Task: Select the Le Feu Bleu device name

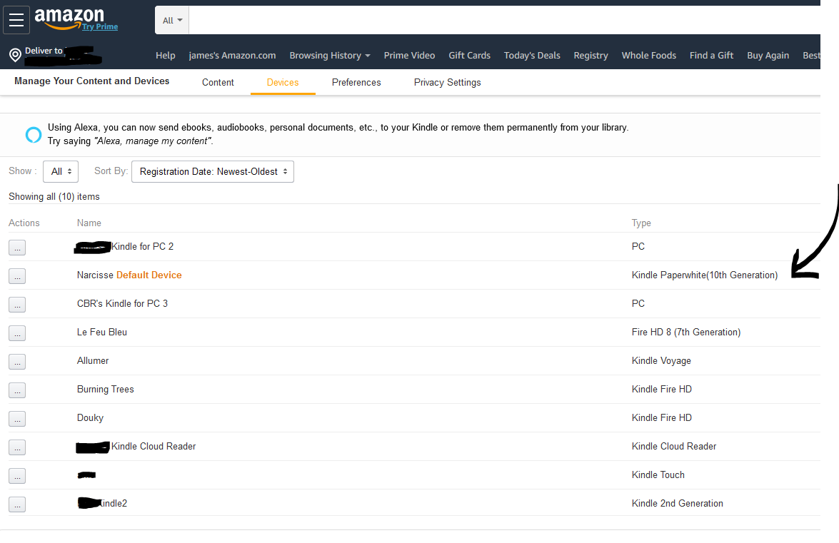Action: point(101,333)
